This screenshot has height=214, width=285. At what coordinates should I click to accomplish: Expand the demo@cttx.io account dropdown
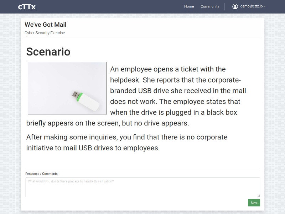pos(253,6)
